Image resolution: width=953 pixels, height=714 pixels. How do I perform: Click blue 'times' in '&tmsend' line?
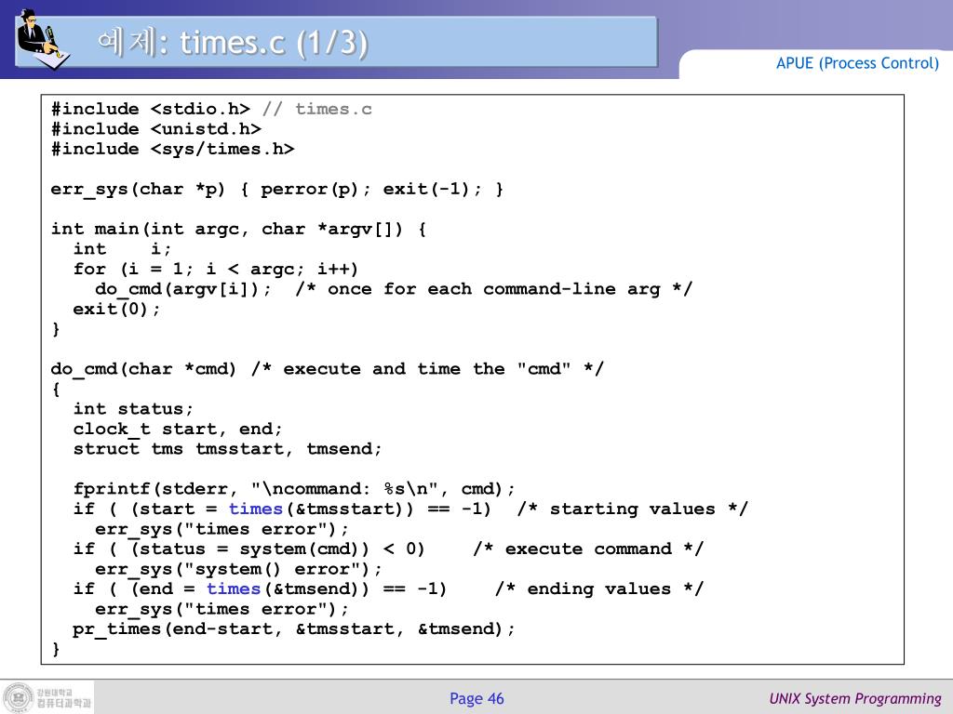point(234,588)
